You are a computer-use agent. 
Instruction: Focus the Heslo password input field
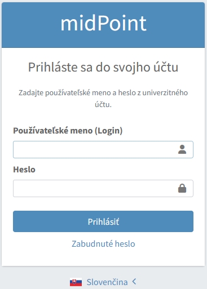click(x=103, y=188)
